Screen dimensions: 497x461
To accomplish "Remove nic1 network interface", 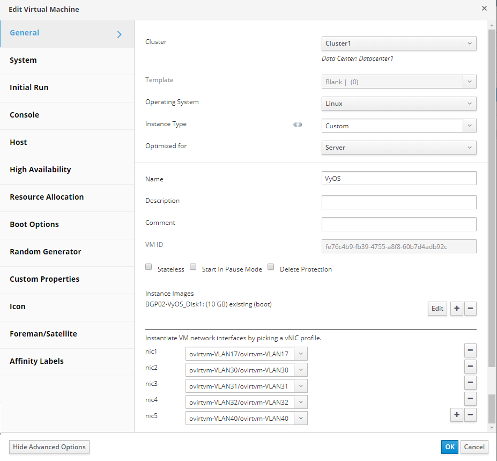I will [x=470, y=351].
